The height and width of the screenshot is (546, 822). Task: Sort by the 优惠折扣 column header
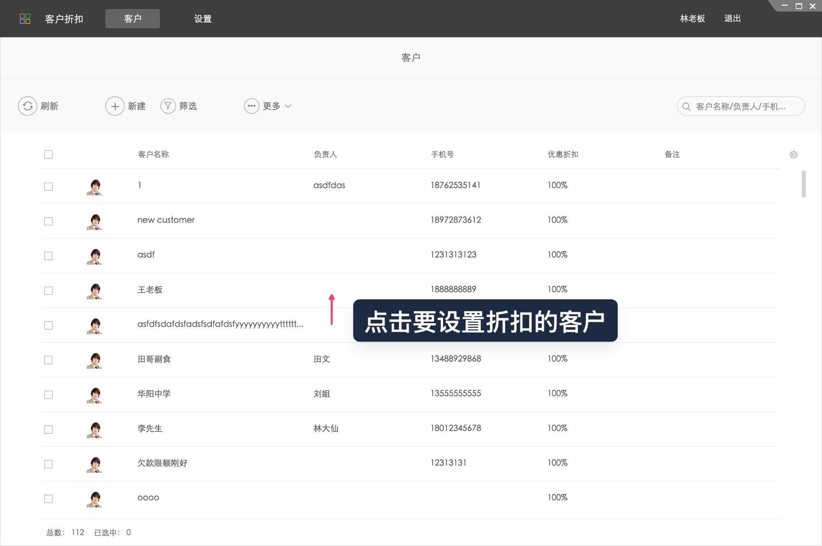coord(562,155)
